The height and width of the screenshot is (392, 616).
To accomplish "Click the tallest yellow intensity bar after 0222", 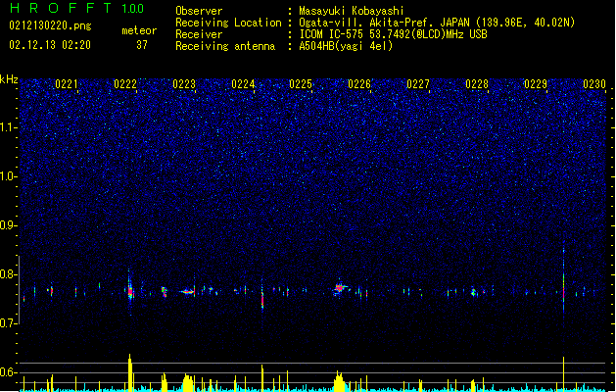I will tap(130, 372).
